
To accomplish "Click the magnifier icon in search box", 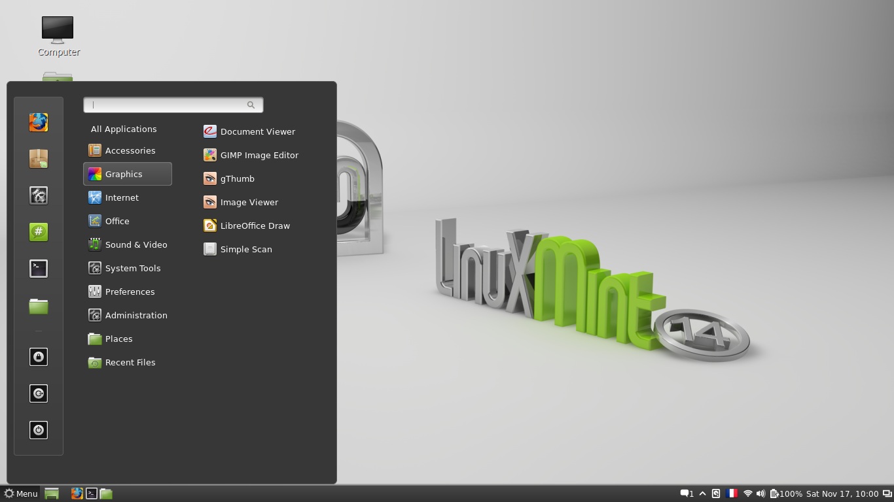I will click(x=251, y=105).
